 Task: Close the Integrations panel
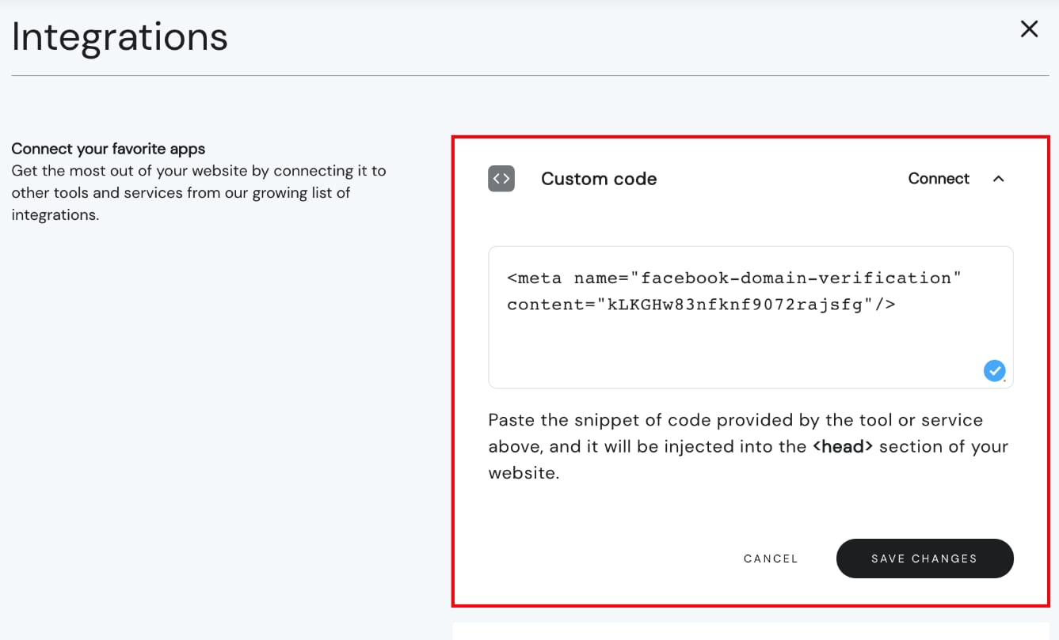pyautogui.click(x=1029, y=29)
